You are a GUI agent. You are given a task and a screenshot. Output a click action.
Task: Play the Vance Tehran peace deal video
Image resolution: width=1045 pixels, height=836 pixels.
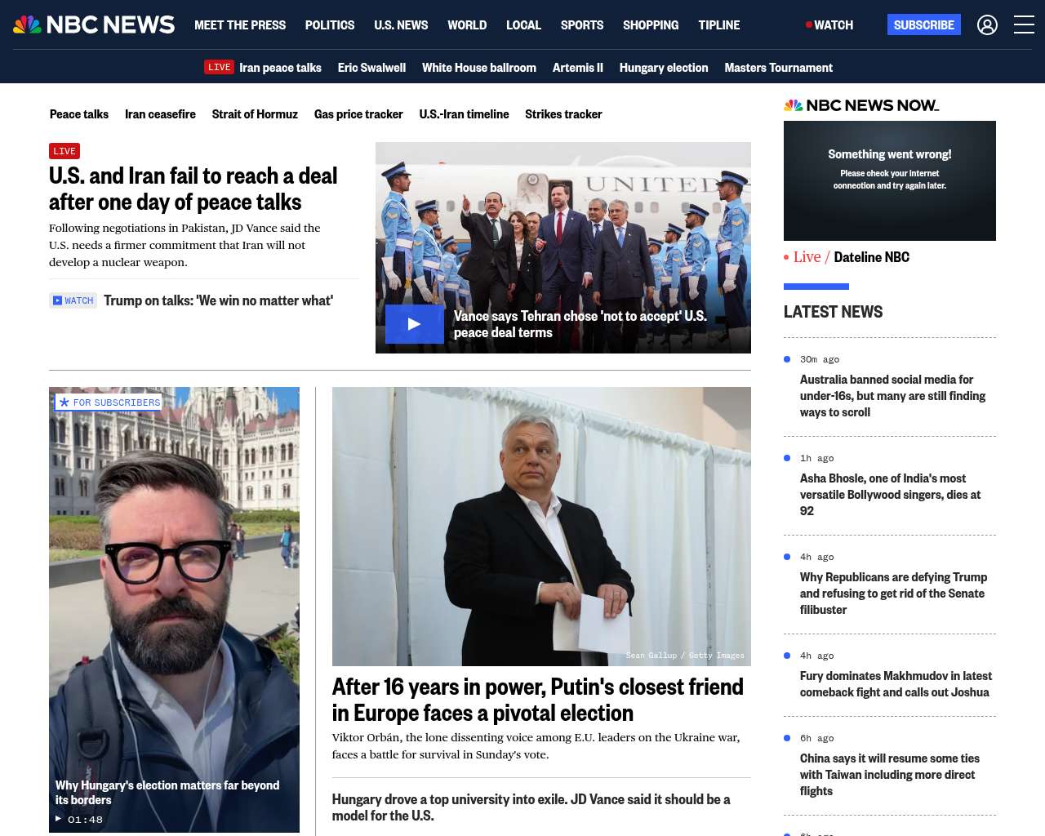point(414,324)
